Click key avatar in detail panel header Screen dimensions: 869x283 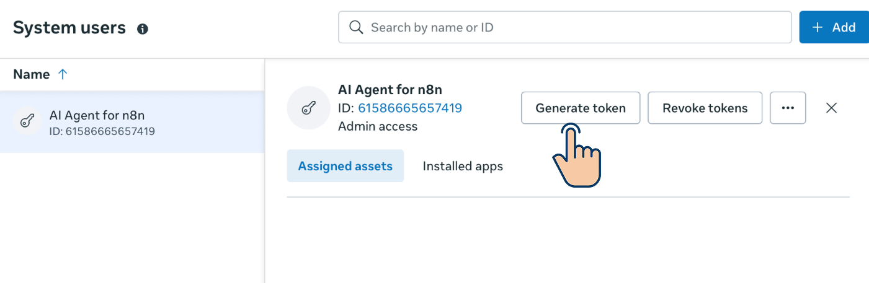308,108
